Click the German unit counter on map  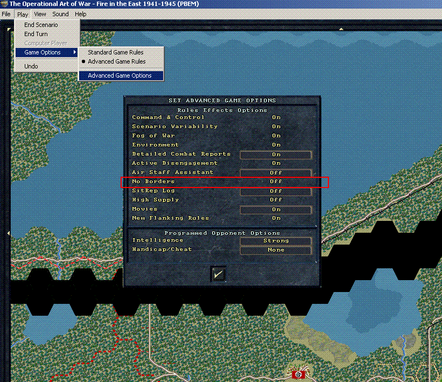(298, 374)
